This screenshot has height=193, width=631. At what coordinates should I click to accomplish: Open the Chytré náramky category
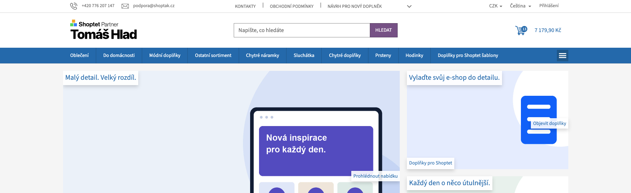click(x=262, y=56)
